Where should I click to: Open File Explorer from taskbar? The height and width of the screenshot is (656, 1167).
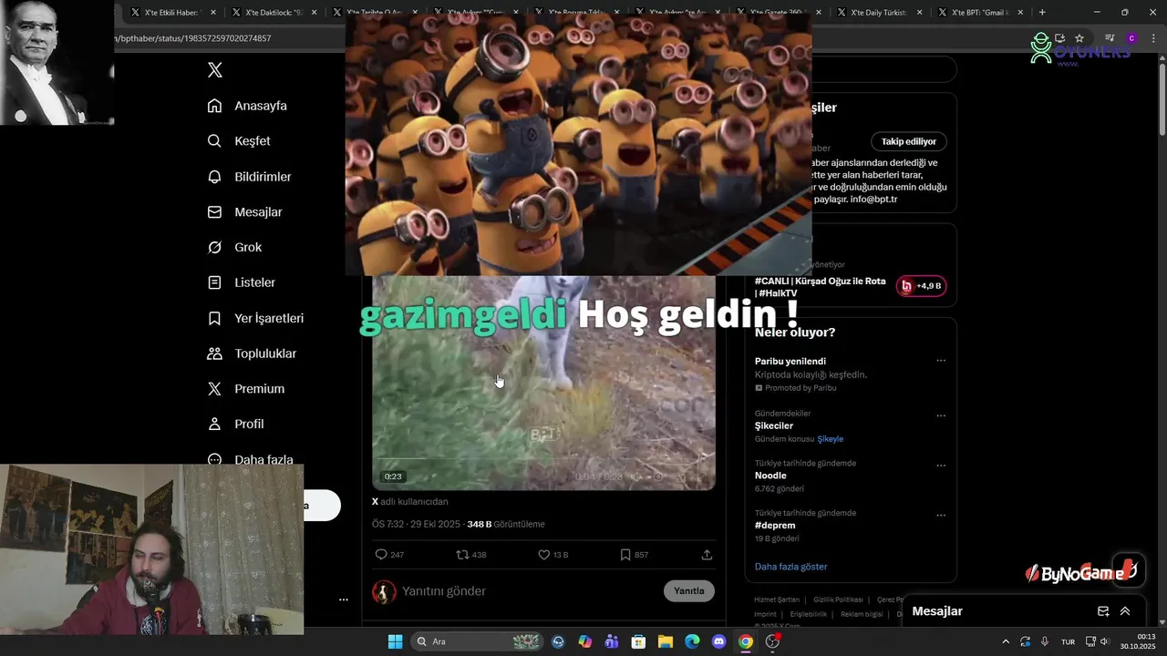pyautogui.click(x=666, y=641)
